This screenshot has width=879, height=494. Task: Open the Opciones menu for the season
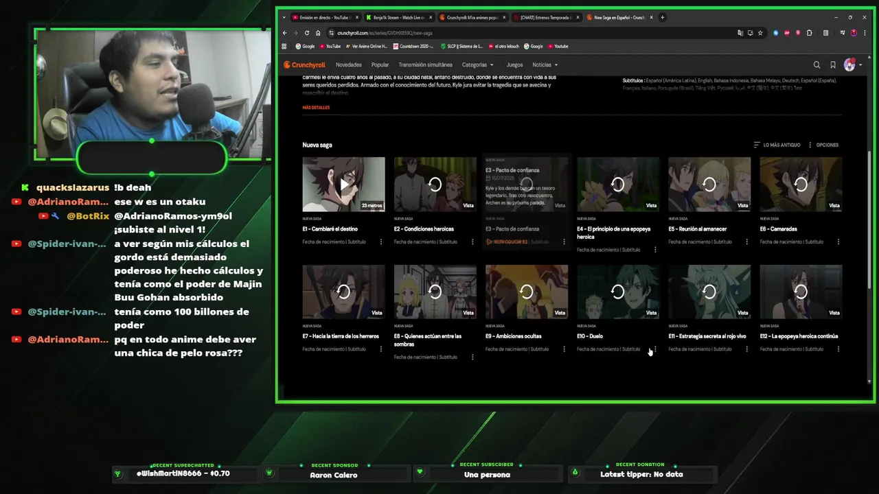click(x=823, y=145)
